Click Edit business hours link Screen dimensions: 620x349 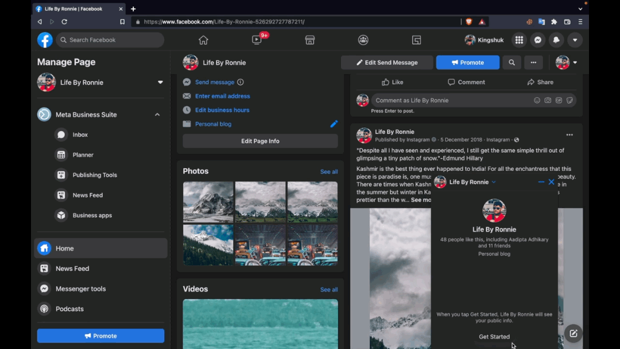(222, 110)
